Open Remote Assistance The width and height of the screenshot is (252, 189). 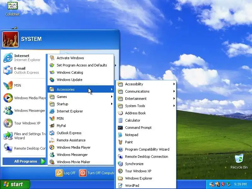81,140
